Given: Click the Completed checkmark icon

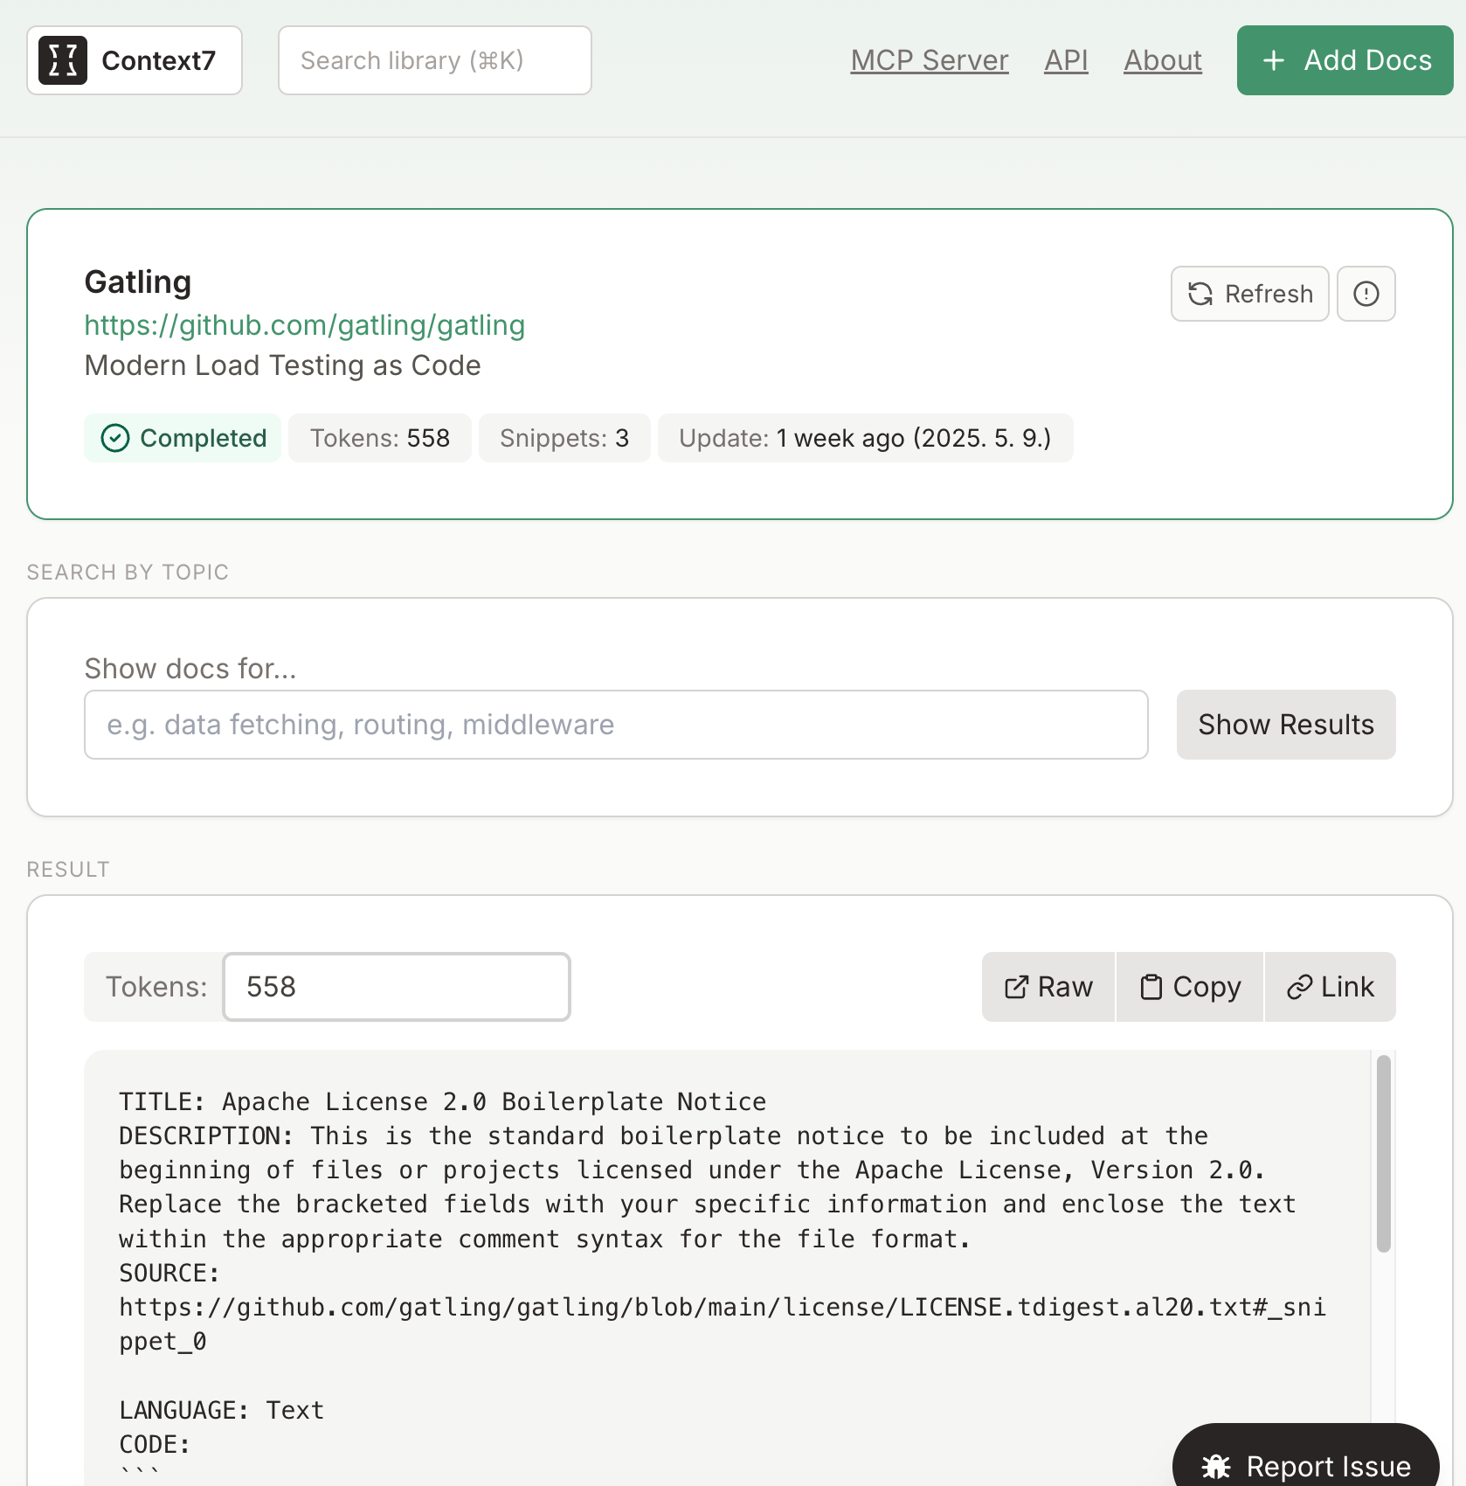Looking at the screenshot, I should 115,438.
